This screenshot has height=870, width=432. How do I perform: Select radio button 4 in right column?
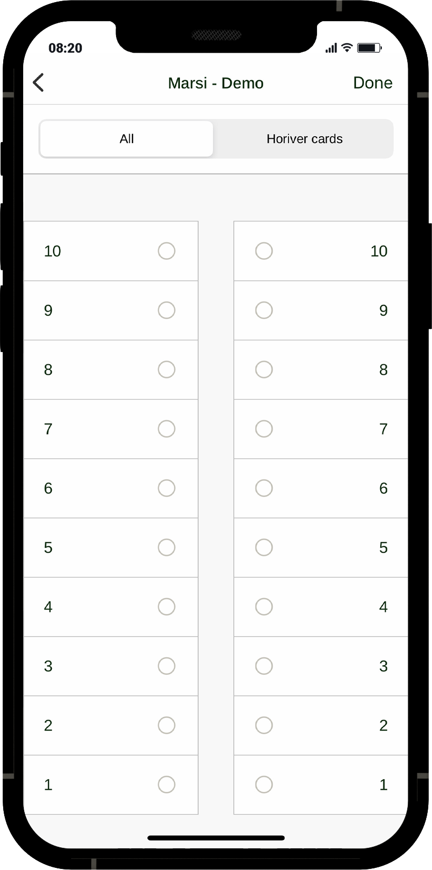pyautogui.click(x=264, y=607)
